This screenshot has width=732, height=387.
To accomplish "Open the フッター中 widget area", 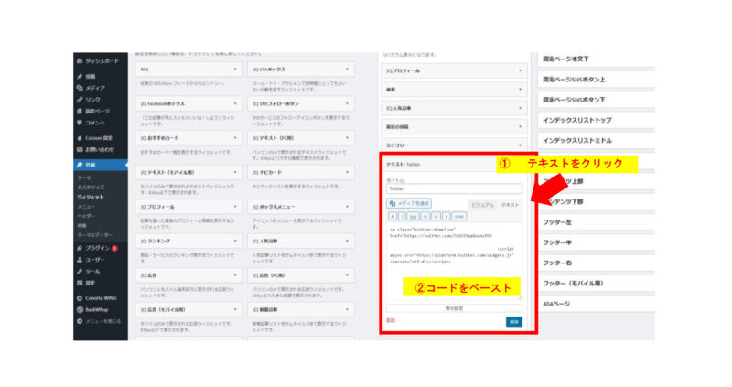I will [x=597, y=242].
